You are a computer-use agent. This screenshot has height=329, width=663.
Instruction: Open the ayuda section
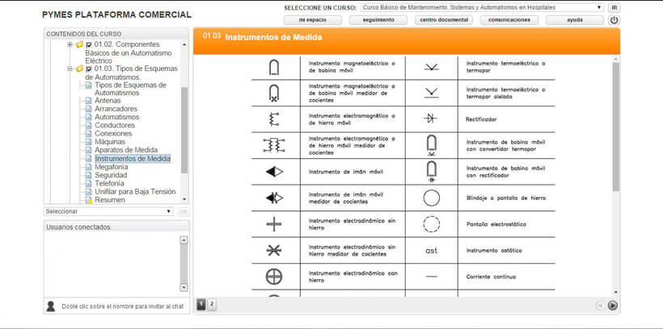[x=575, y=20]
